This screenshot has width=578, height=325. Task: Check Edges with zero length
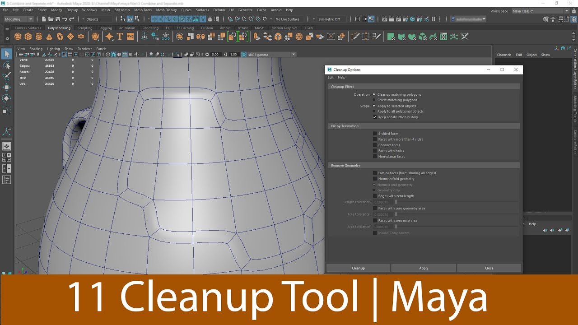375,196
